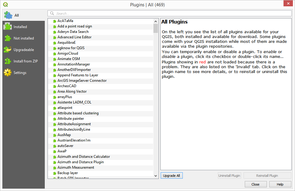Go to the Upgradeable plugins tab
295x191 pixels.
point(24,50)
